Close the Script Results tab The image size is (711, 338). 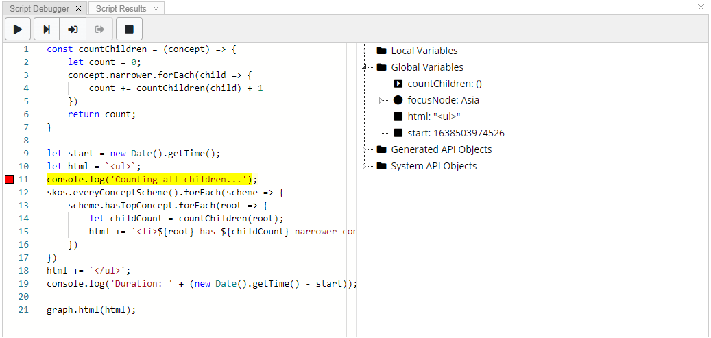(156, 8)
